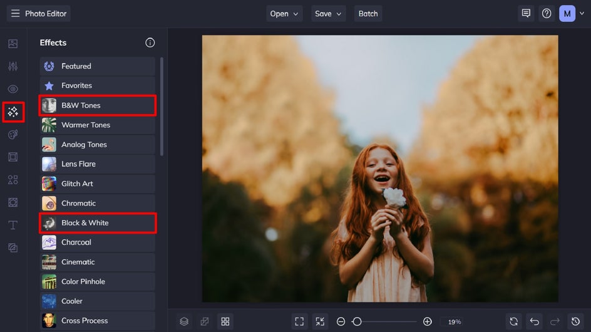Fit image to screen
Screen dimensions: 591x332
click(x=299, y=321)
